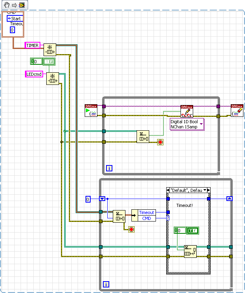
Task: Click the TIMER string constant
Action: pos(32,45)
